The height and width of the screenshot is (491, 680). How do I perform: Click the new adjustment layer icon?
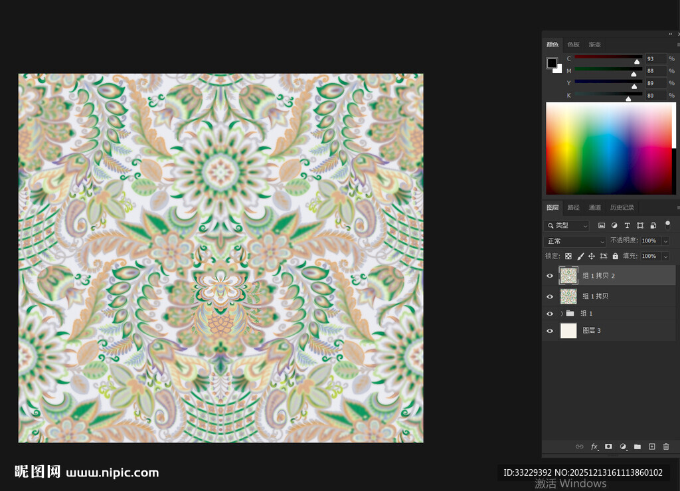point(623,446)
